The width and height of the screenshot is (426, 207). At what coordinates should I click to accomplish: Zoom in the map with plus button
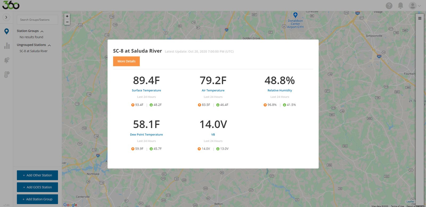pos(67,16)
